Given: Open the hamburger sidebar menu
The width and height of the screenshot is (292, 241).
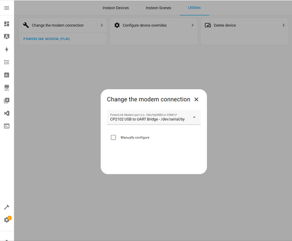Looking at the screenshot, I should tap(7, 8).
